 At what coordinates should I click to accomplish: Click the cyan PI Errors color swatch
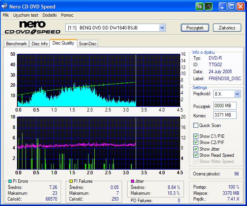point(10,181)
